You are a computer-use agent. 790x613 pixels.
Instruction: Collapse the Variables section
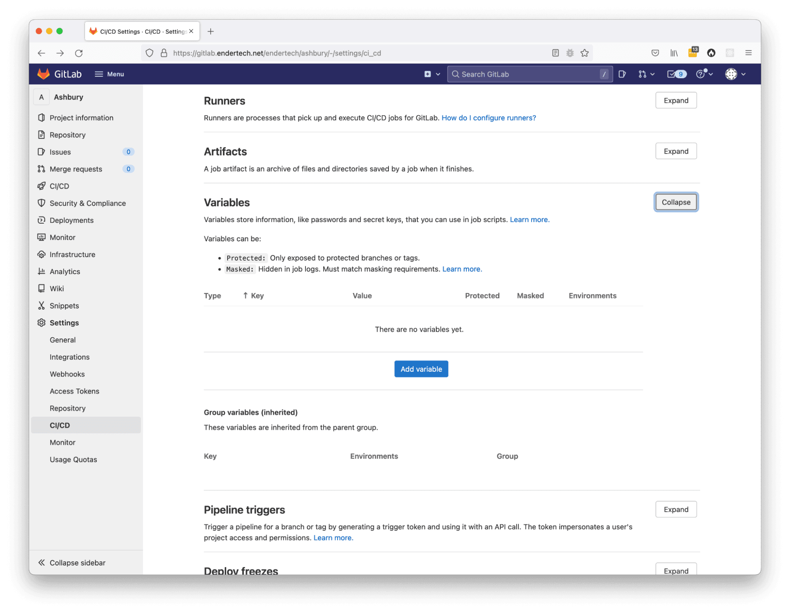coord(675,202)
